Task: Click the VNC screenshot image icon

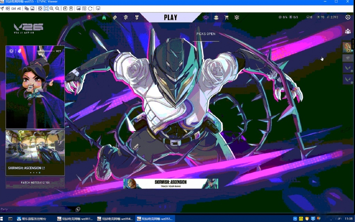Action: pos(32,9)
